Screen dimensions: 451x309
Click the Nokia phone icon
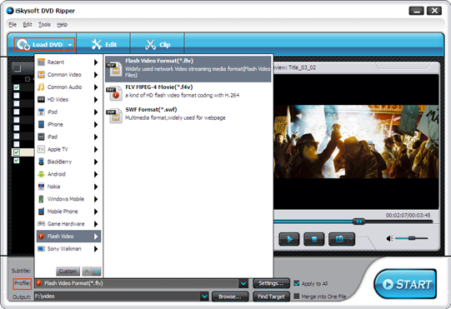(x=41, y=187)
